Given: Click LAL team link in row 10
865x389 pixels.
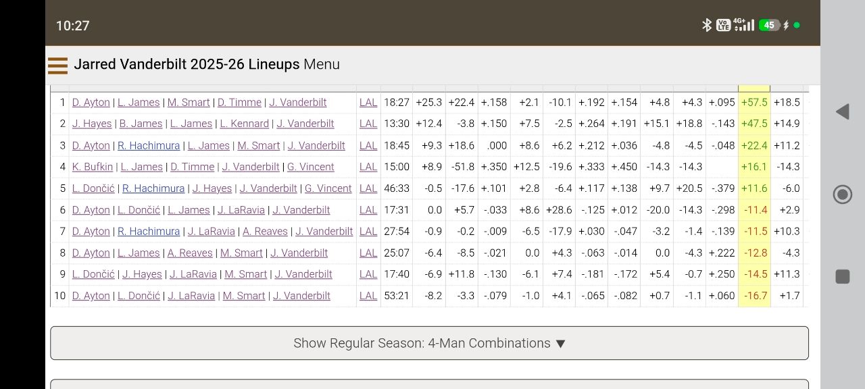Looking at the screenshot, I should [368, 296].
